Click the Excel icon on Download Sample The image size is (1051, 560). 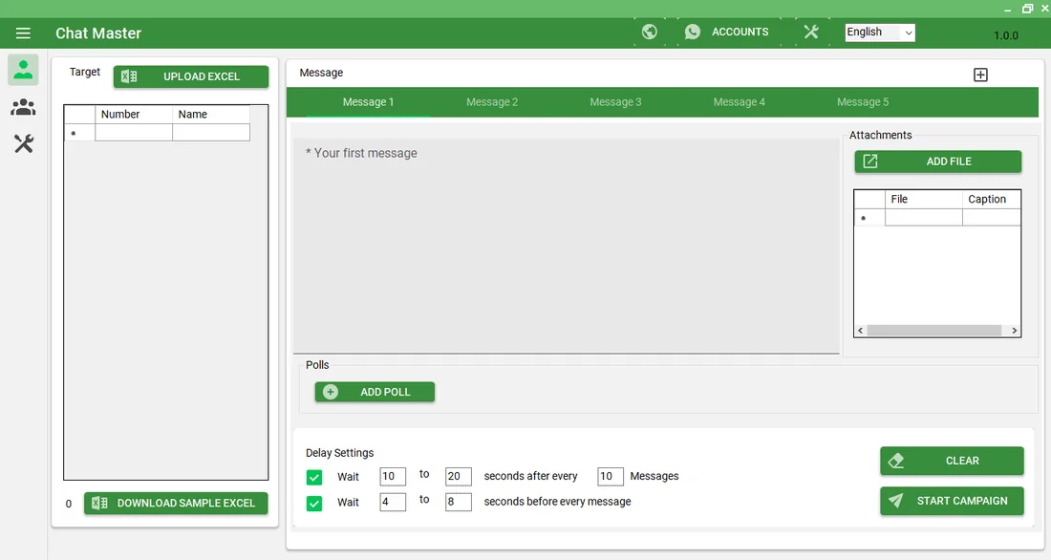(99, 503)
